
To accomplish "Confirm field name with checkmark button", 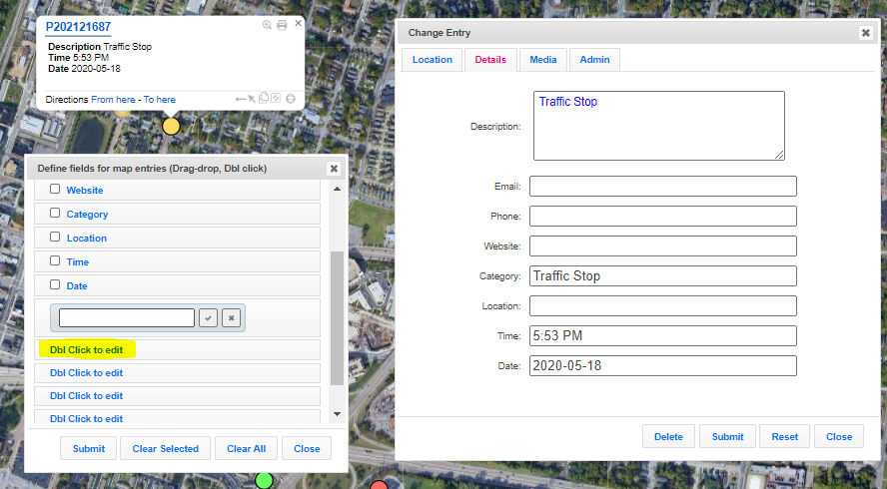I will (208, 317).
